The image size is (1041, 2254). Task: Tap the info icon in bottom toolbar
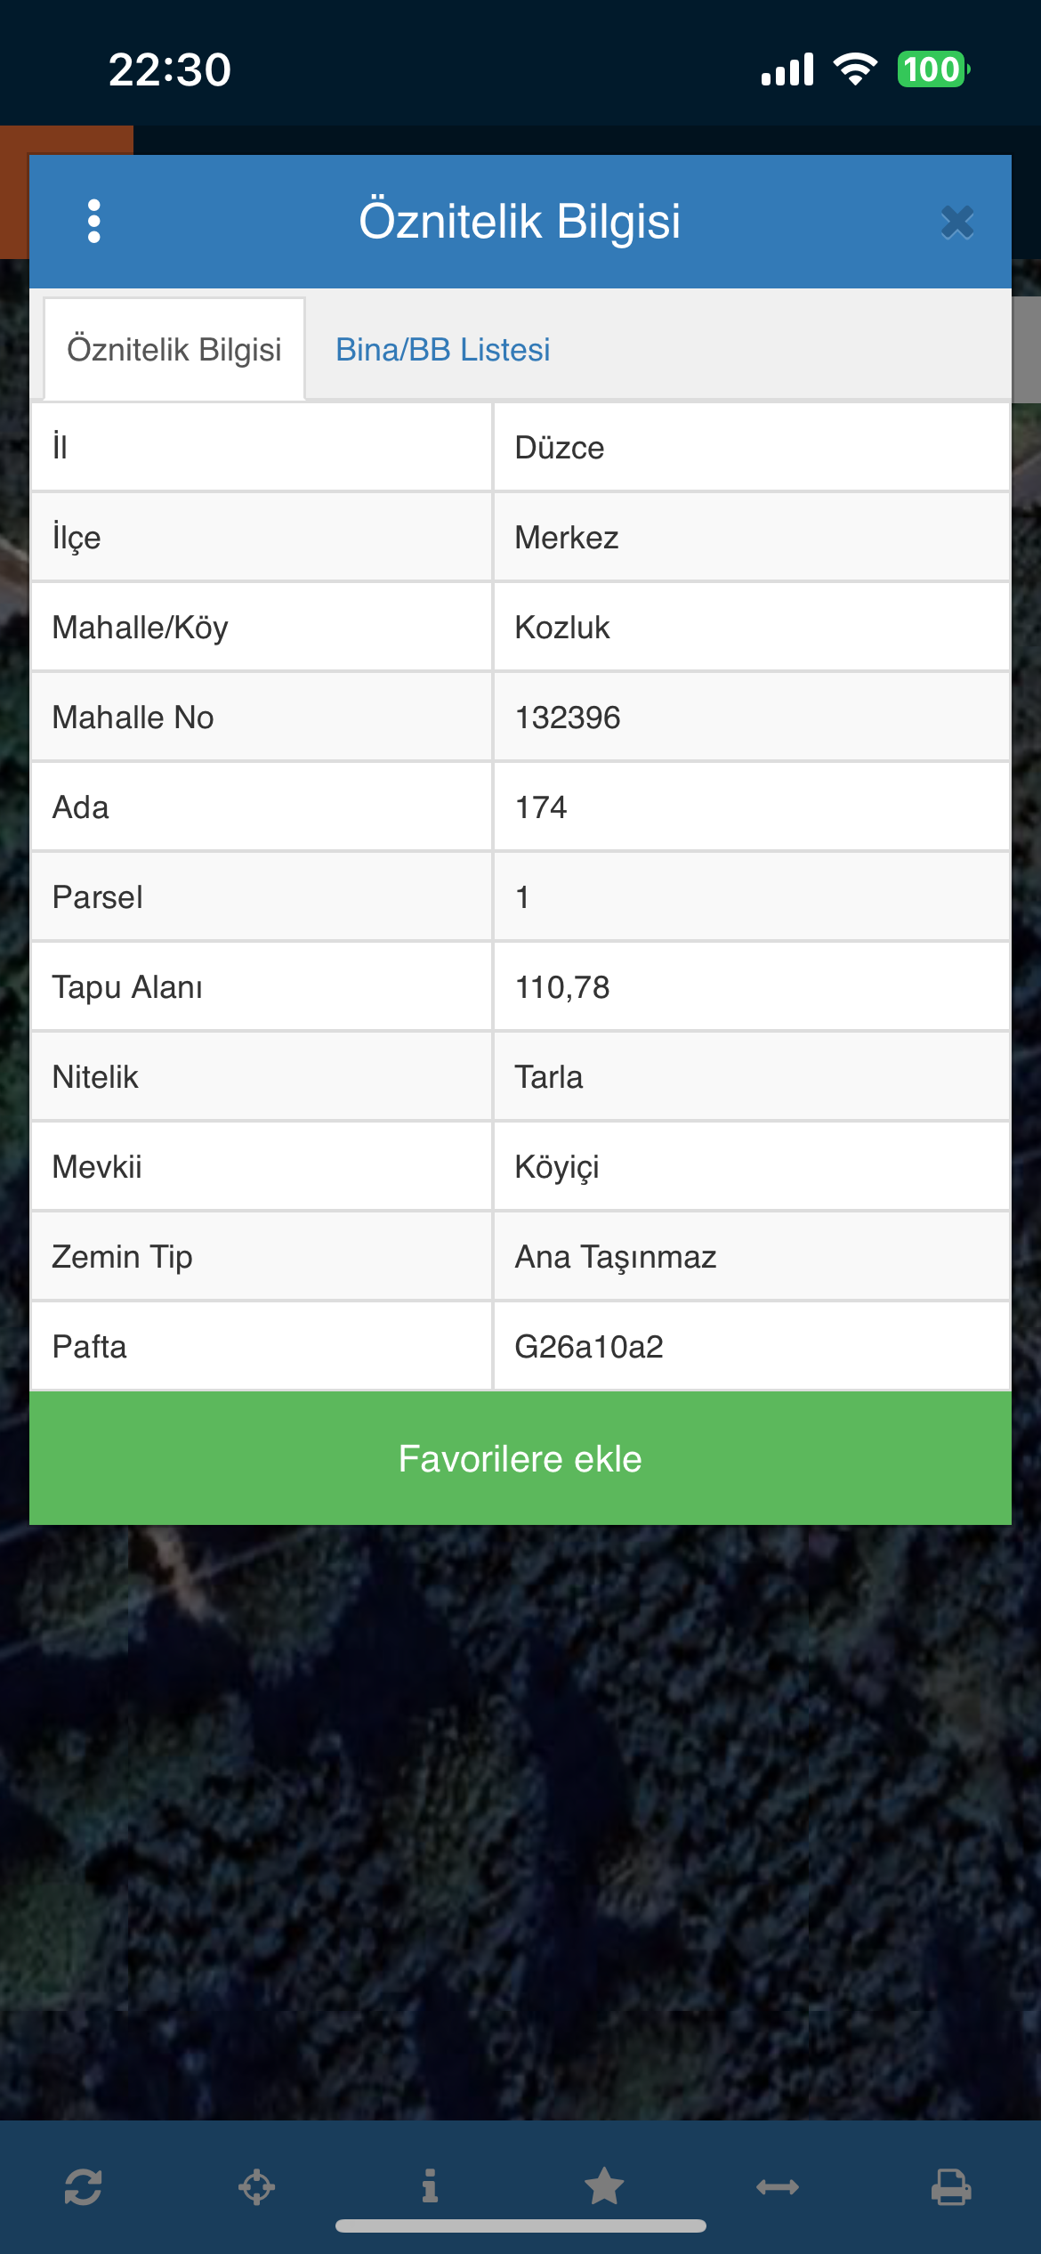coord(430,2186)
